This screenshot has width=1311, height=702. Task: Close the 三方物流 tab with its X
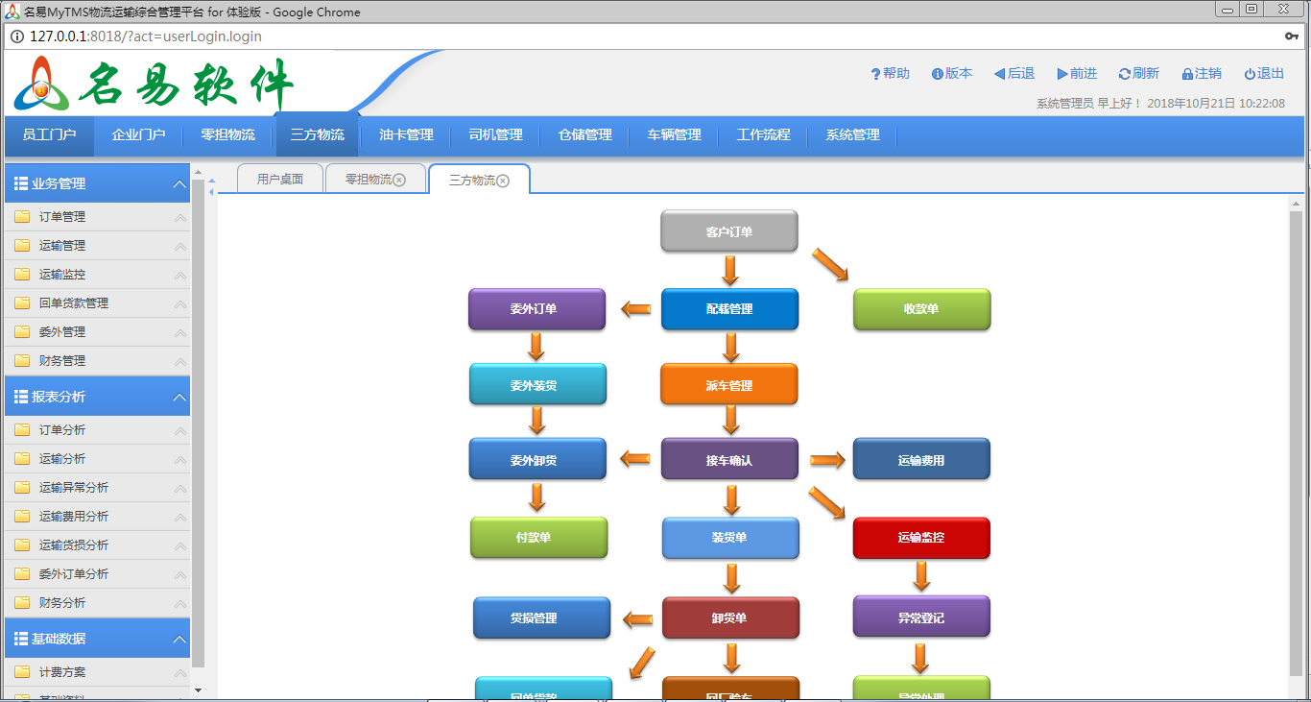(x=503, y=181)
